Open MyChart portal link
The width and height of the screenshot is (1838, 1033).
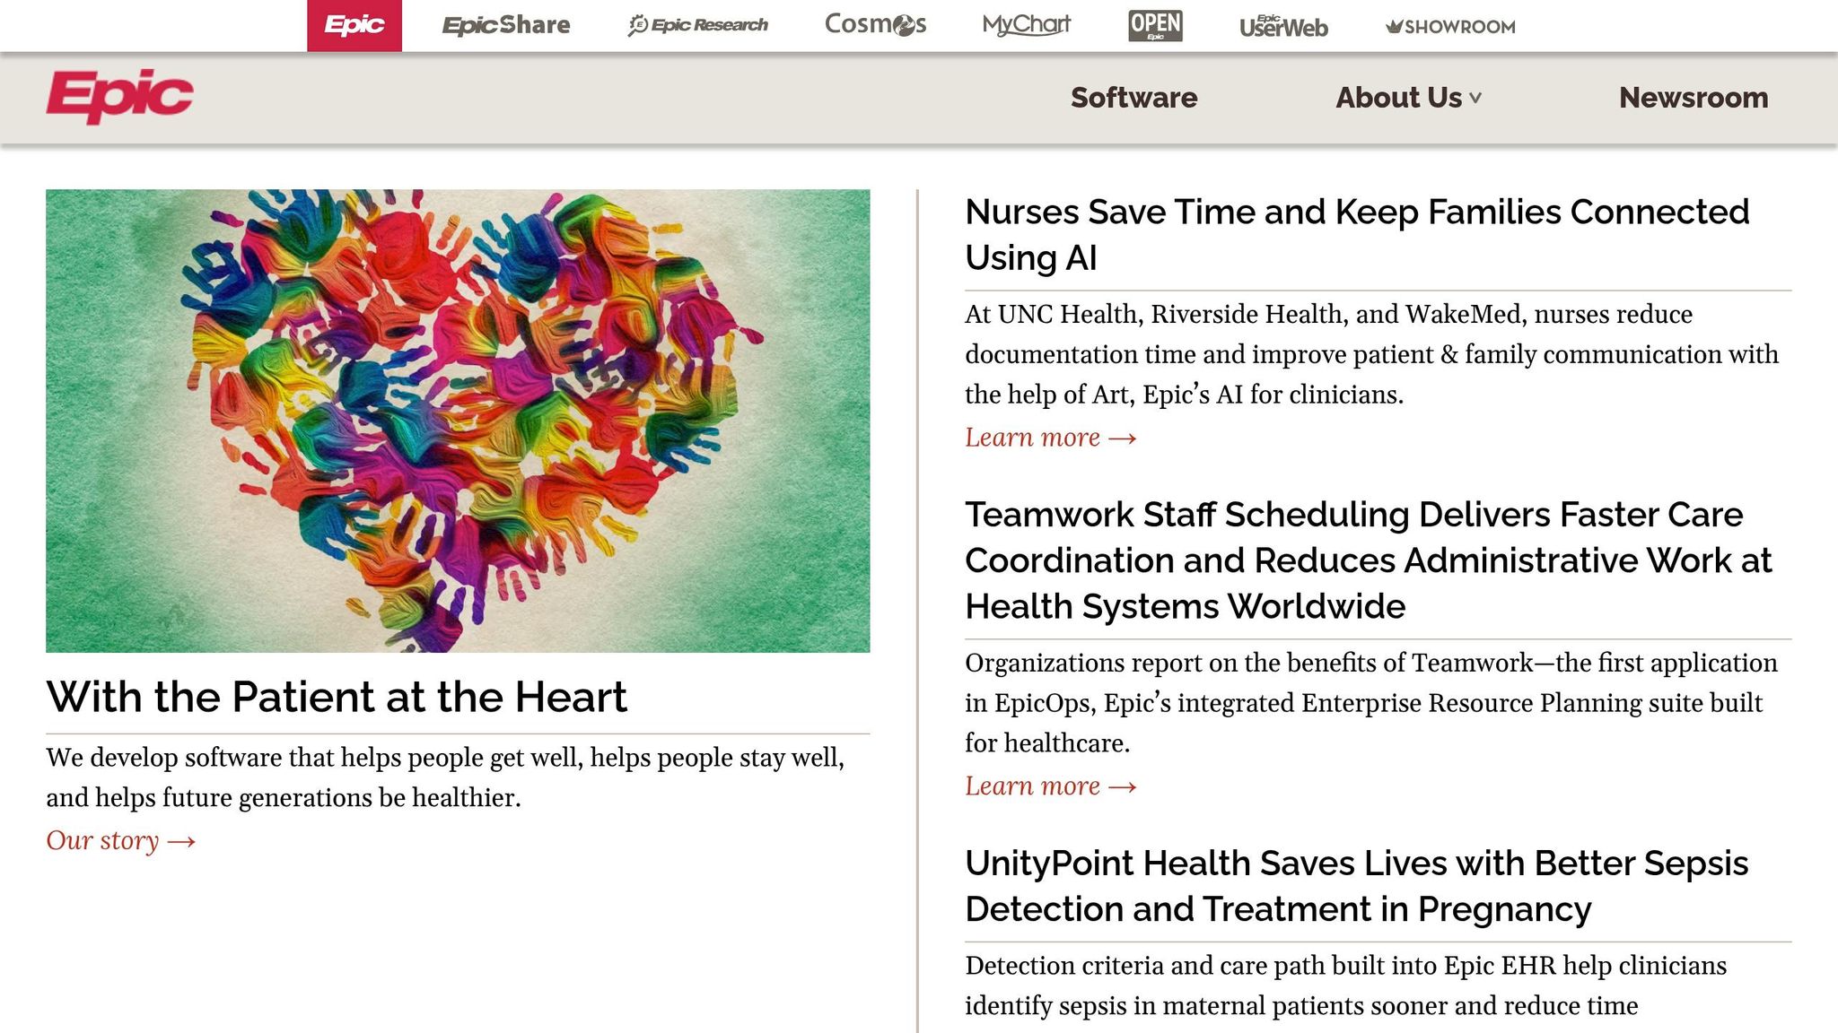click(1027, 25)
